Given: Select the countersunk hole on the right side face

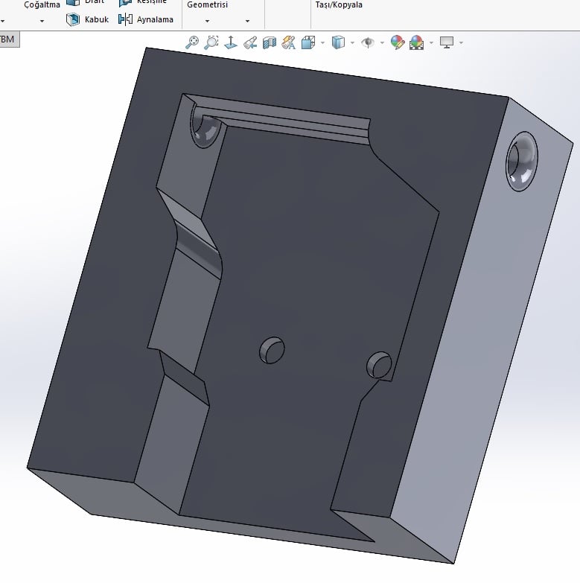Looking at the screenshot, I should coord(521,162).
